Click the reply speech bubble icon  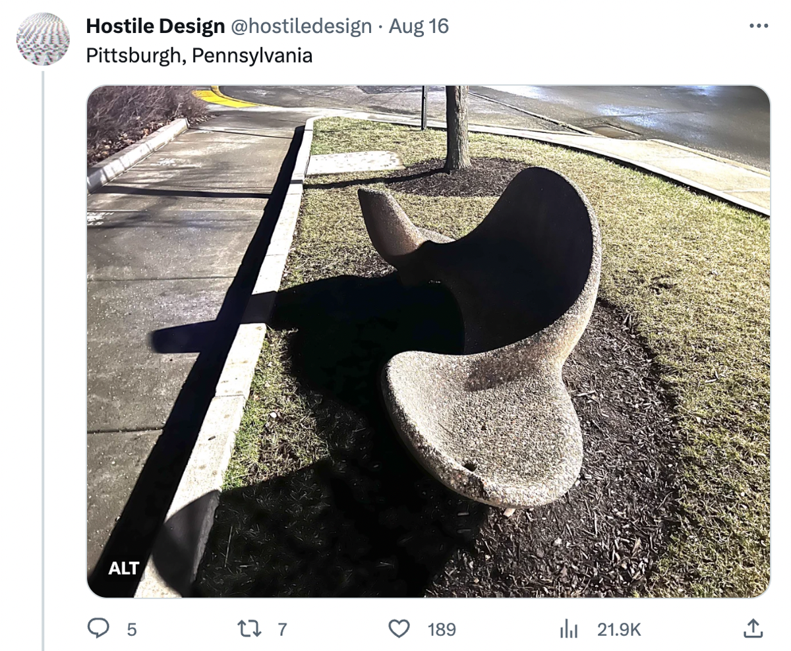click(98, 629)
